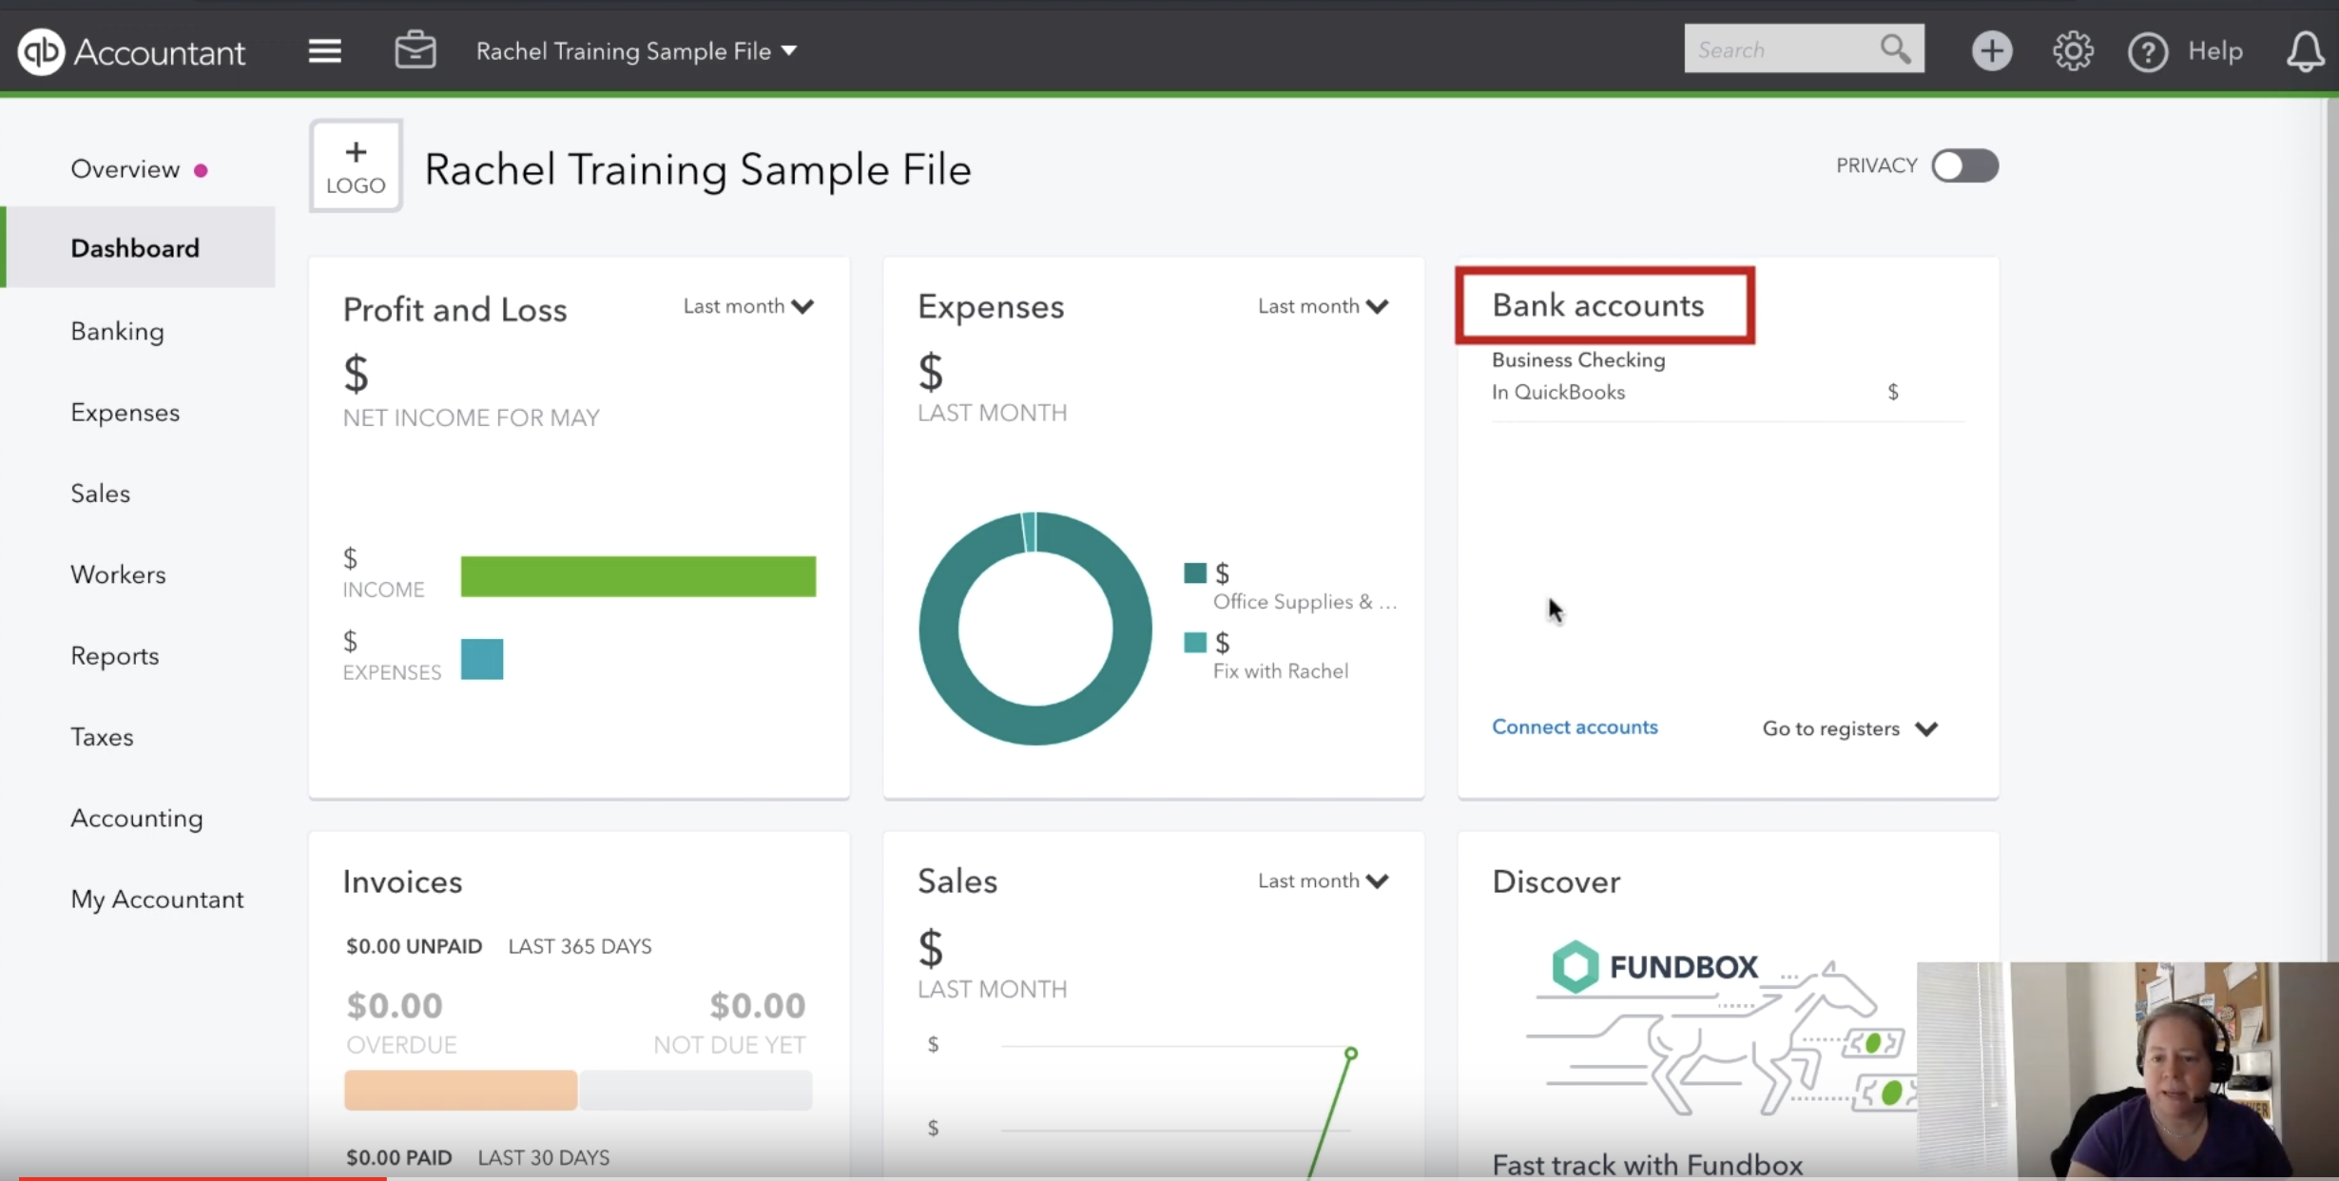Open Workers in the sidebar
Image resolution: width=2339 pixels, height=1181 pixels.
118,574
